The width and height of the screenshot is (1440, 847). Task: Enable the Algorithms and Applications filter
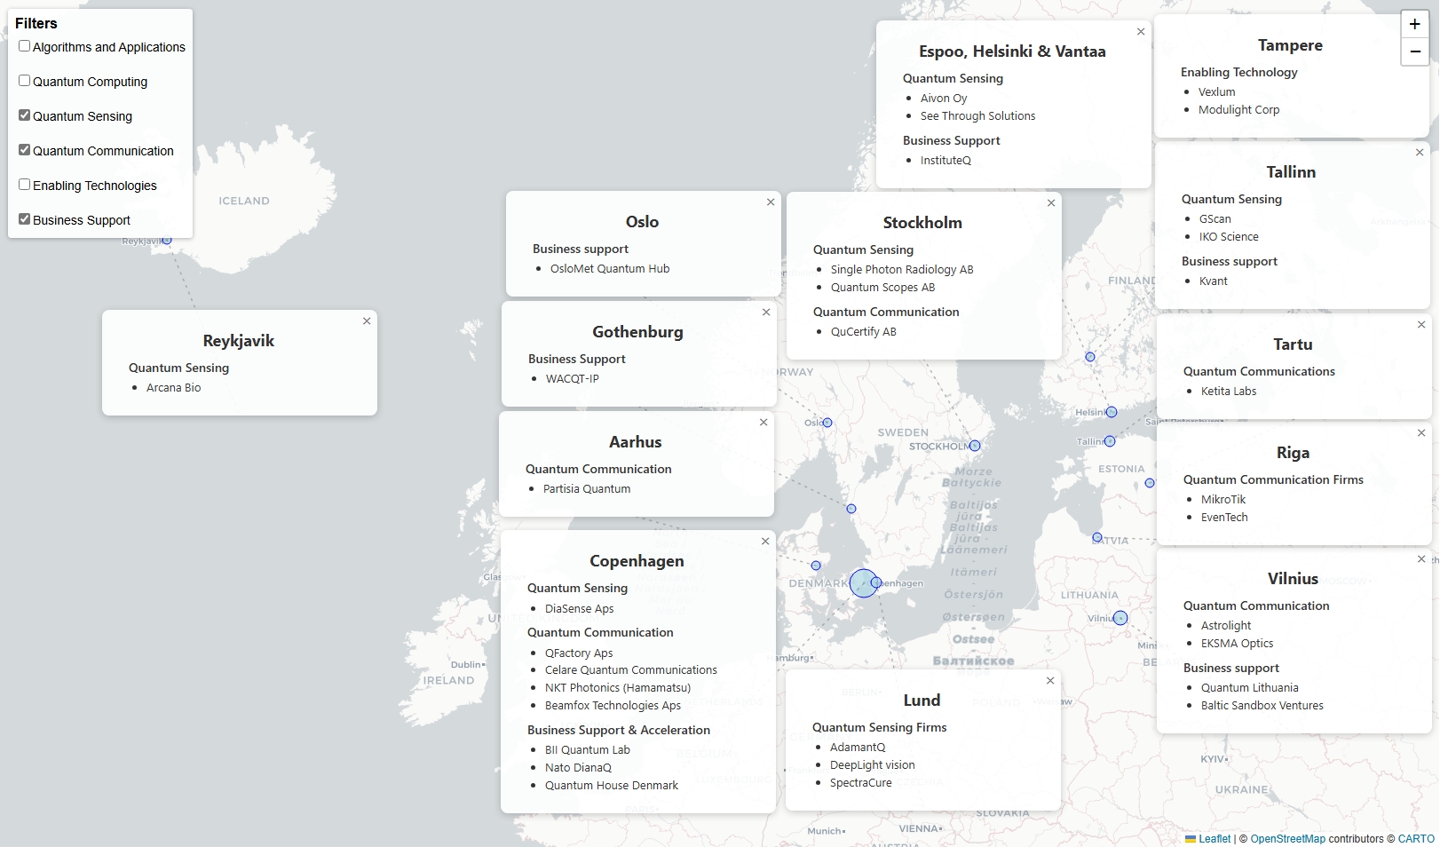(x=25, y=46)
